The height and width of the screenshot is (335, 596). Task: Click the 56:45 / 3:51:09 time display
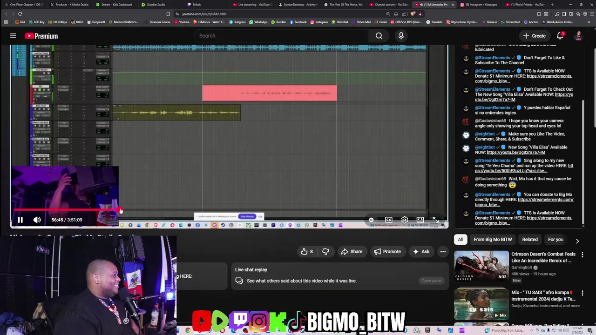(x=67, y=220)
